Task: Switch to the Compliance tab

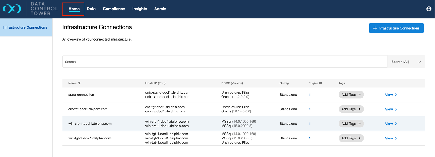Action: click(114, 9)
